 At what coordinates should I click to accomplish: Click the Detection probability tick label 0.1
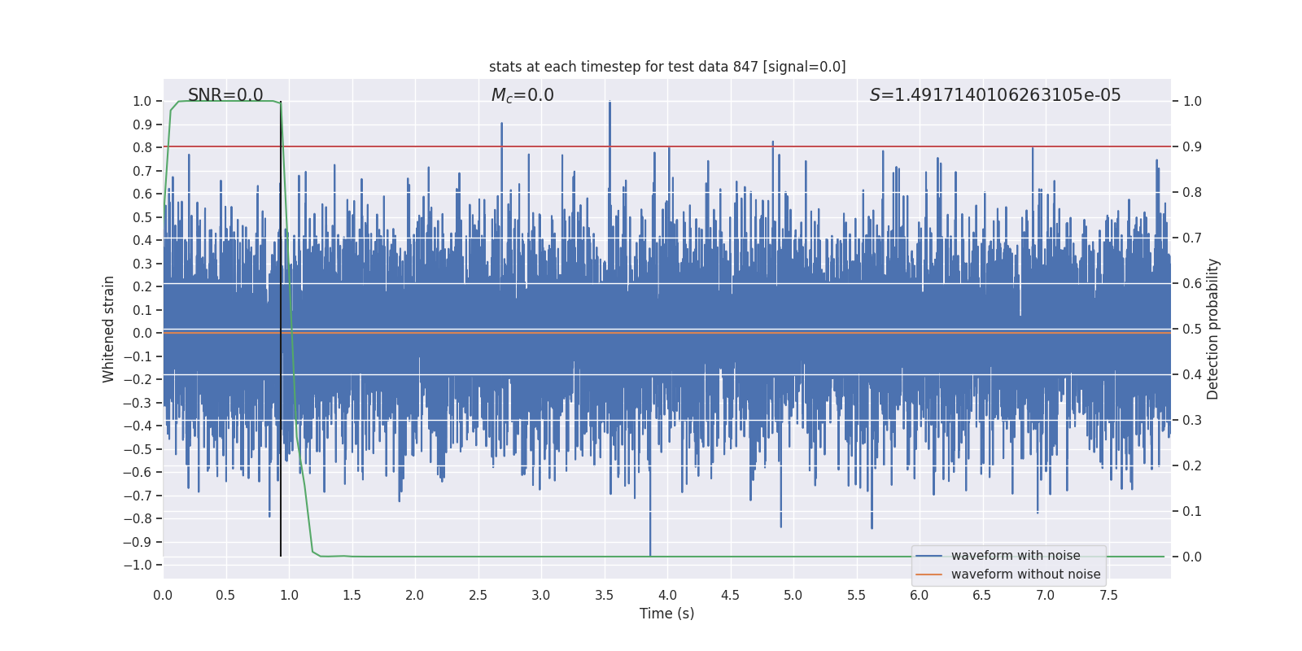pos(1192,512)
